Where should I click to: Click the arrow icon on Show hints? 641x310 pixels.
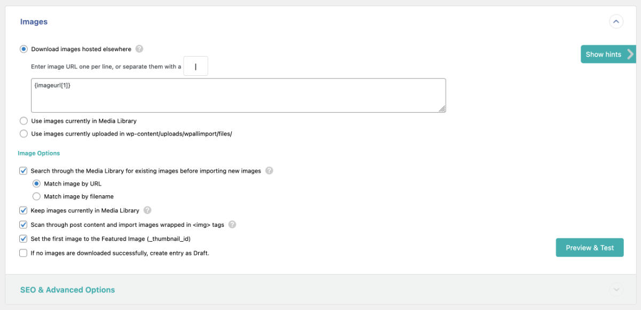coord(630,54)
